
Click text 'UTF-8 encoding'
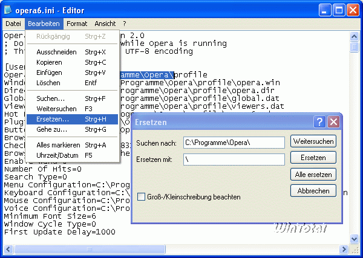click(x=159, y=51)
